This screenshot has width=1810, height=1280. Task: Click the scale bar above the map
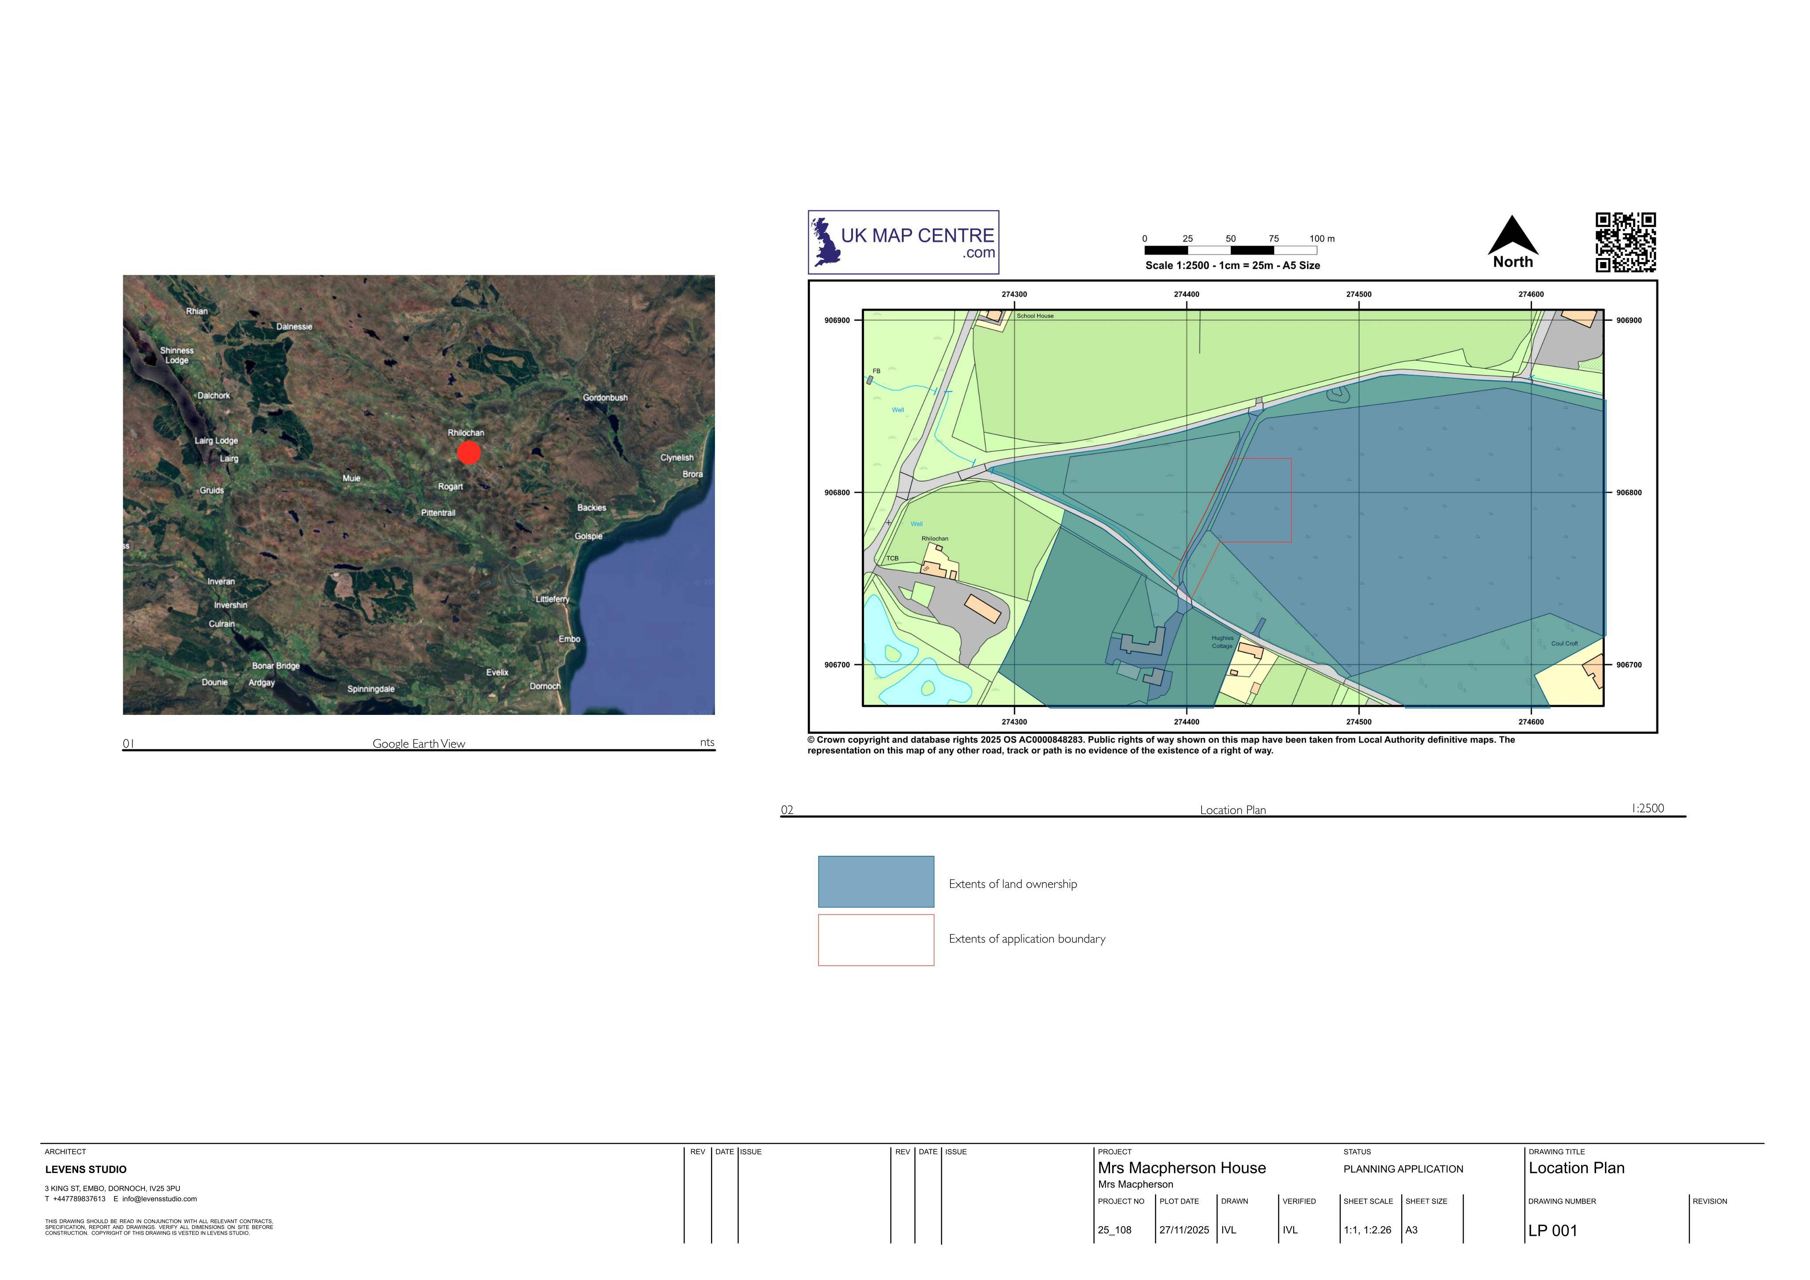tap(1231, 250)
